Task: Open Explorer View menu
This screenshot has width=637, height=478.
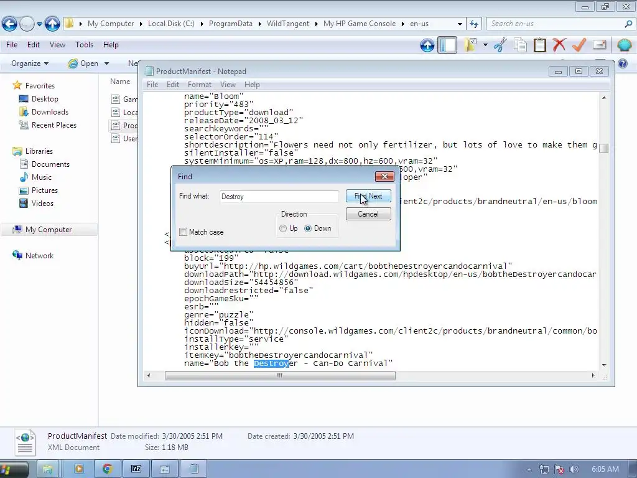Action: [57, 45]
